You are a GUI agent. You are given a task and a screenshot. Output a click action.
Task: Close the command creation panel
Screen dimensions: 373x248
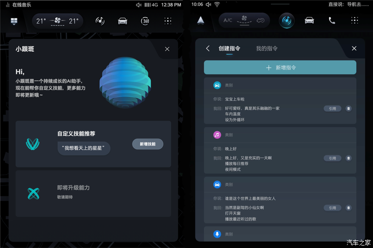coord(354,48)
